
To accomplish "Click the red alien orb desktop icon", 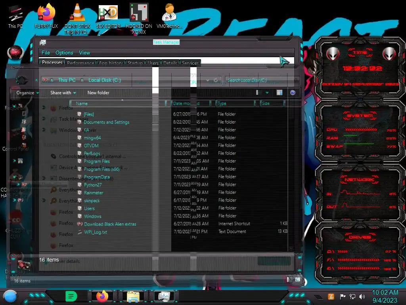I will [15, 52].
